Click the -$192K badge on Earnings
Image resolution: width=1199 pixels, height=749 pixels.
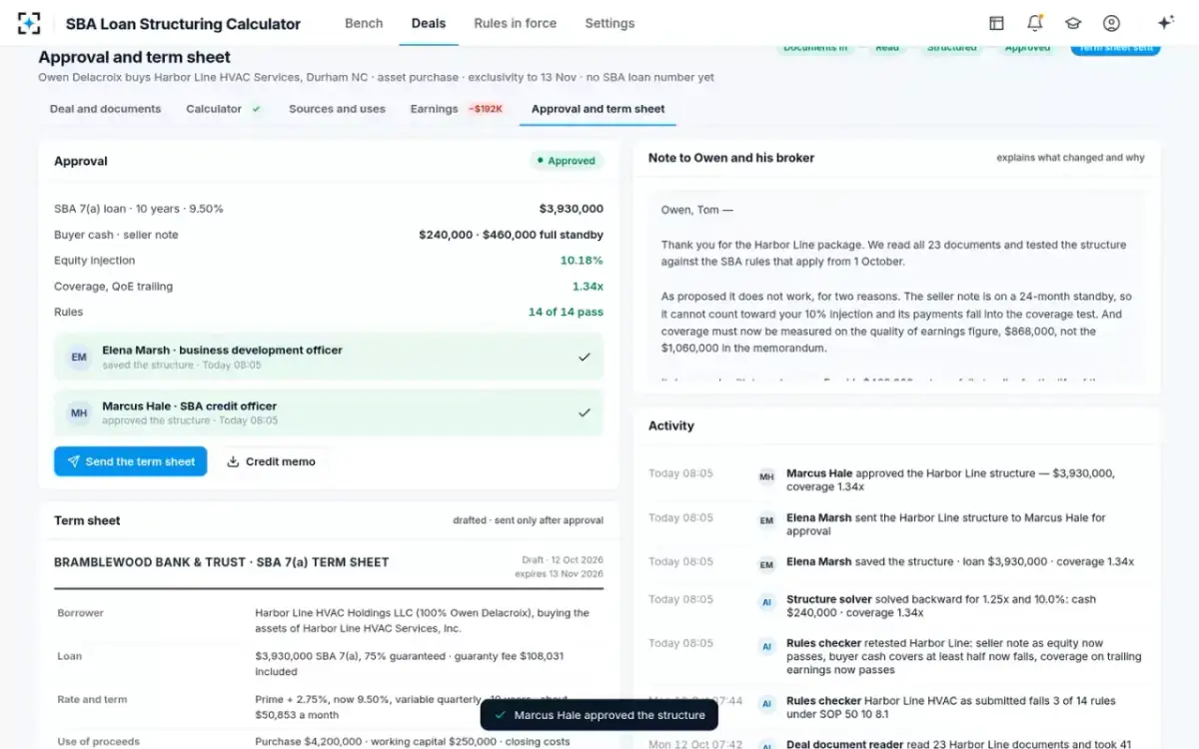coord(487,109)
